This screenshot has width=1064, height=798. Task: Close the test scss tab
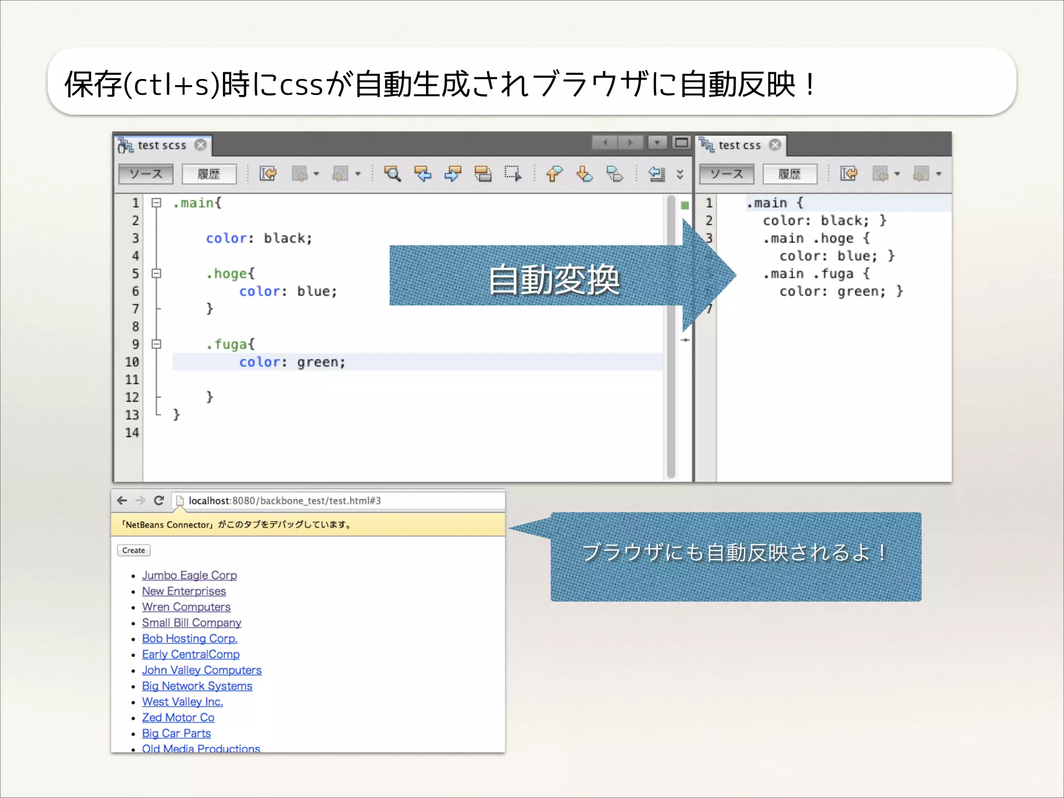click(201, 145)
